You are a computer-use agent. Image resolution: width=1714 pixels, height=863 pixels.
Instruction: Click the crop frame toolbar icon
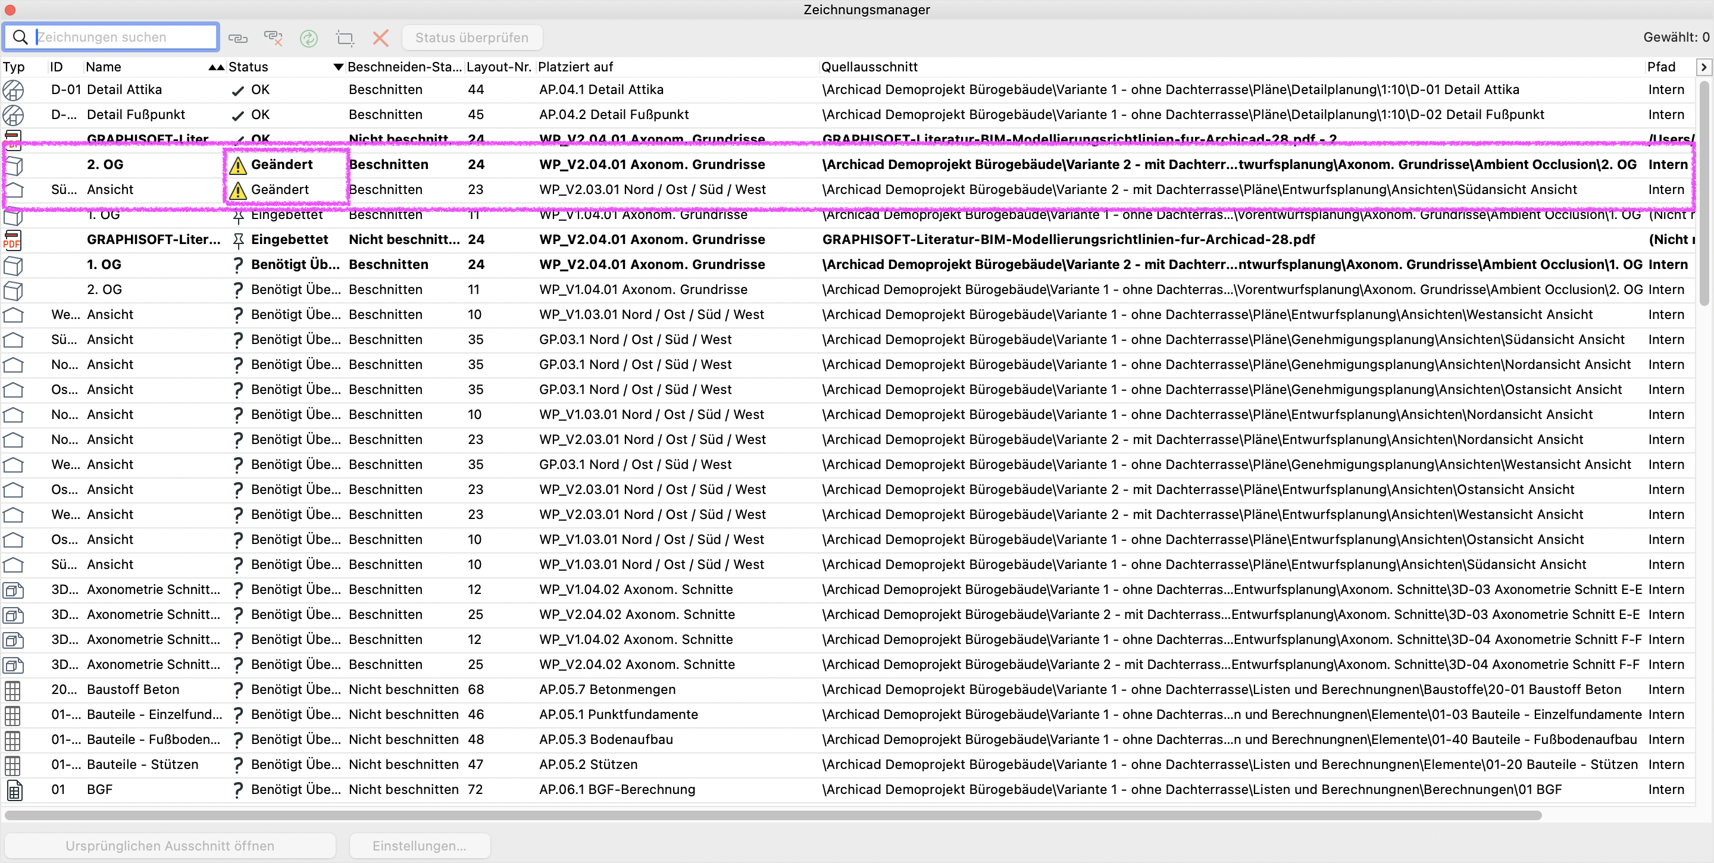(345, 38)
